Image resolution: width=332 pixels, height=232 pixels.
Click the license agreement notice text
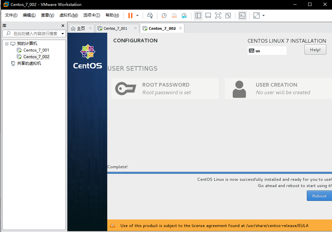point(214,226)
